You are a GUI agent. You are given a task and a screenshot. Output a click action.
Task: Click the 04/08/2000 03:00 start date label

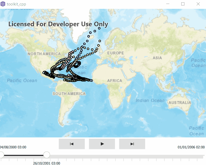(x=13, y=147)
